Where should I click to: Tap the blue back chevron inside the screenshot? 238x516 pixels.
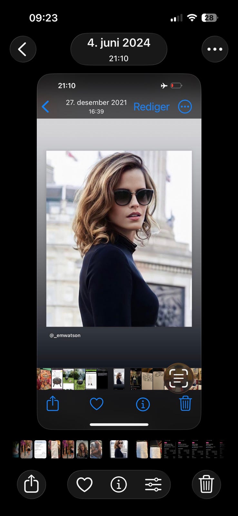point(45,107)
